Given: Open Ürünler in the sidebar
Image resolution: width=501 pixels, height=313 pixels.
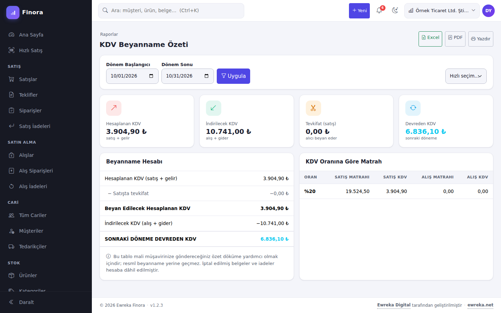Looking at the screenshot, I should click(46, 275).
